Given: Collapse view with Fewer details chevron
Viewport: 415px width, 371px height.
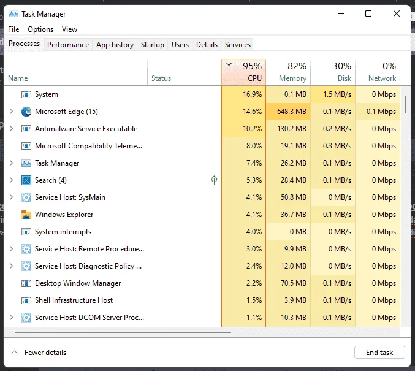Looking at the screenshot, I should click(x=15, y=353).
